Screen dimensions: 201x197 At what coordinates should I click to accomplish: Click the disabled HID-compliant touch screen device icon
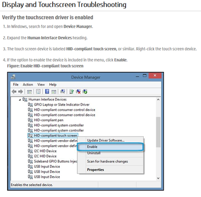[x=30, y=136]
